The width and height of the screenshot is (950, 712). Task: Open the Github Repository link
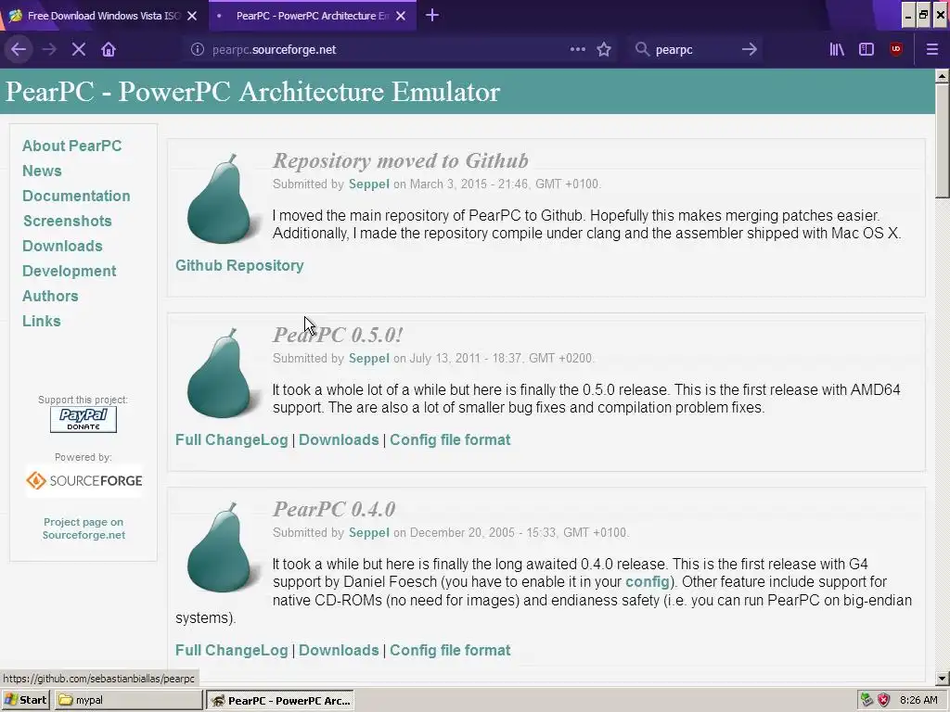pyautogui.click(x=239, y=266)
